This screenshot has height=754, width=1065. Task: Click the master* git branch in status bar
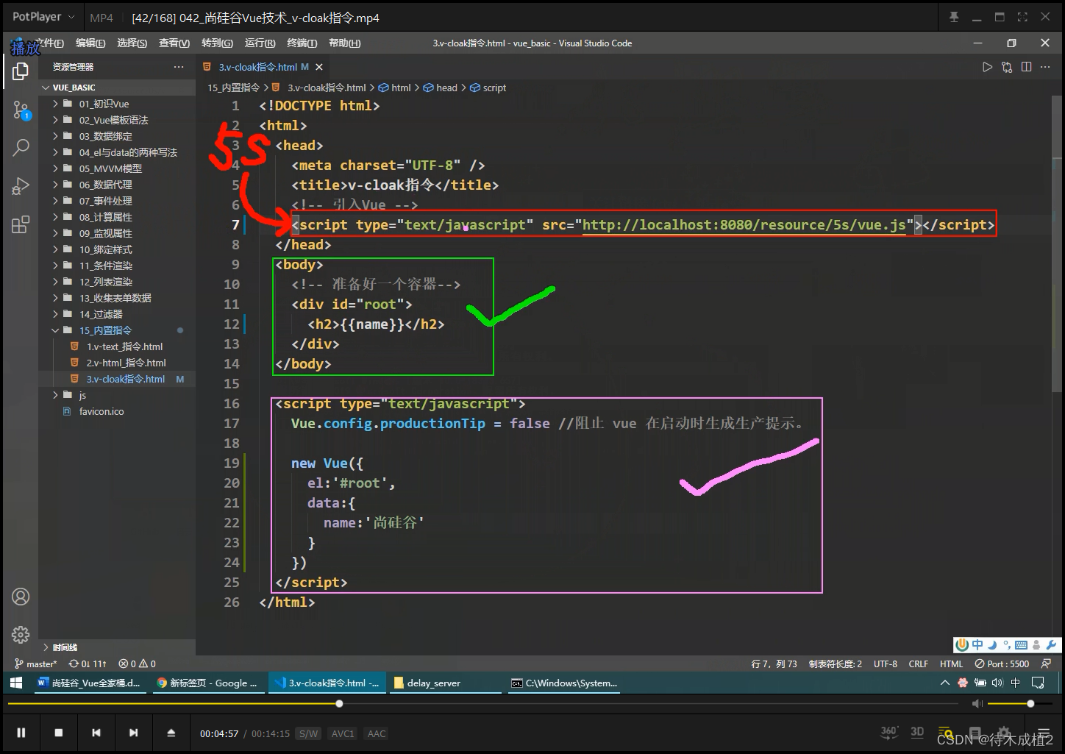pyautogui.click(x=35, y=664)
